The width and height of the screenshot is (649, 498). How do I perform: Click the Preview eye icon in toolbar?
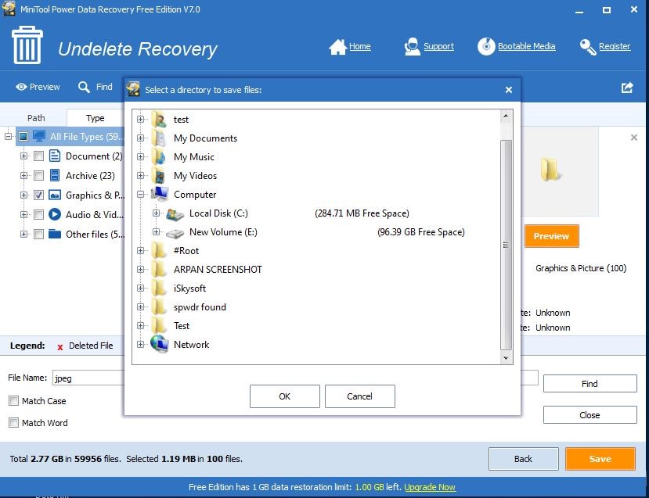click(x=21, y=87)
